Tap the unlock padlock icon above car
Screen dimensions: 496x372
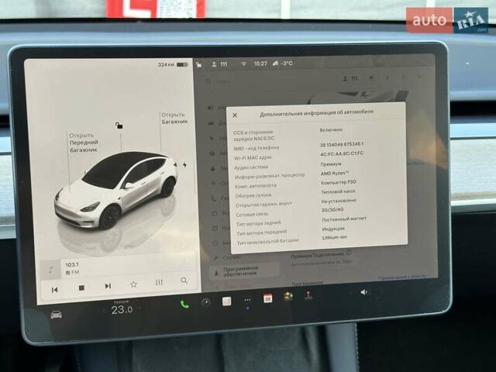[119, 126]
